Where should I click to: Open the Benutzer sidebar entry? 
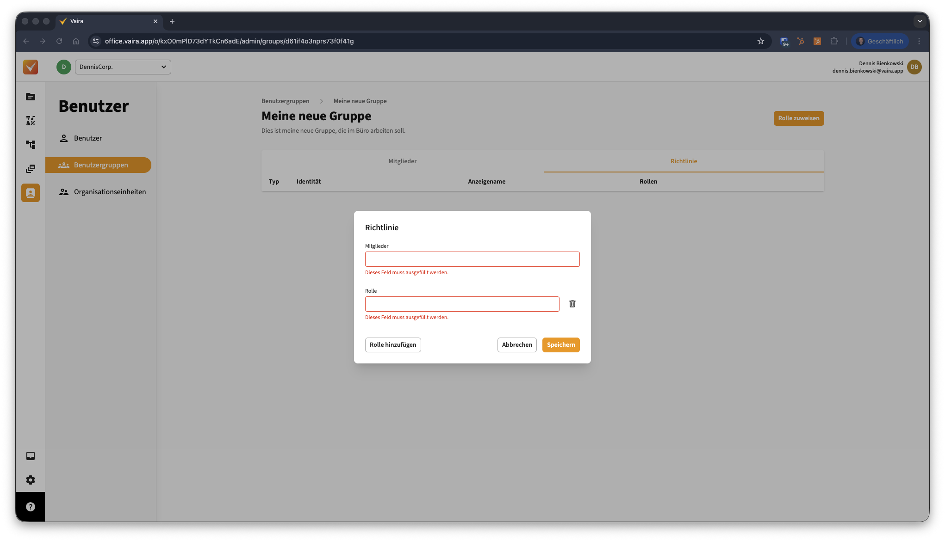[88, 138]
